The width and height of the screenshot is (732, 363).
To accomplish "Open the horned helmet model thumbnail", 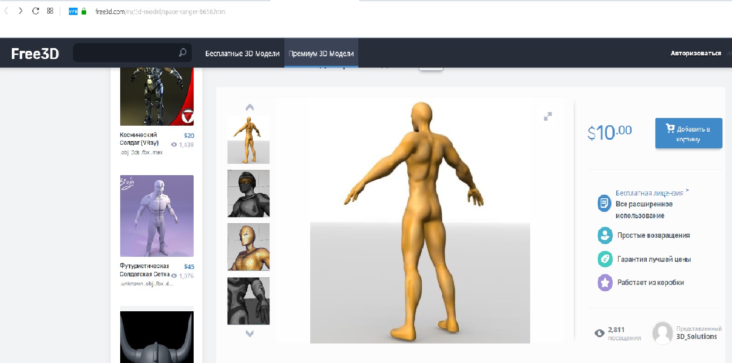I will point(157,337).
